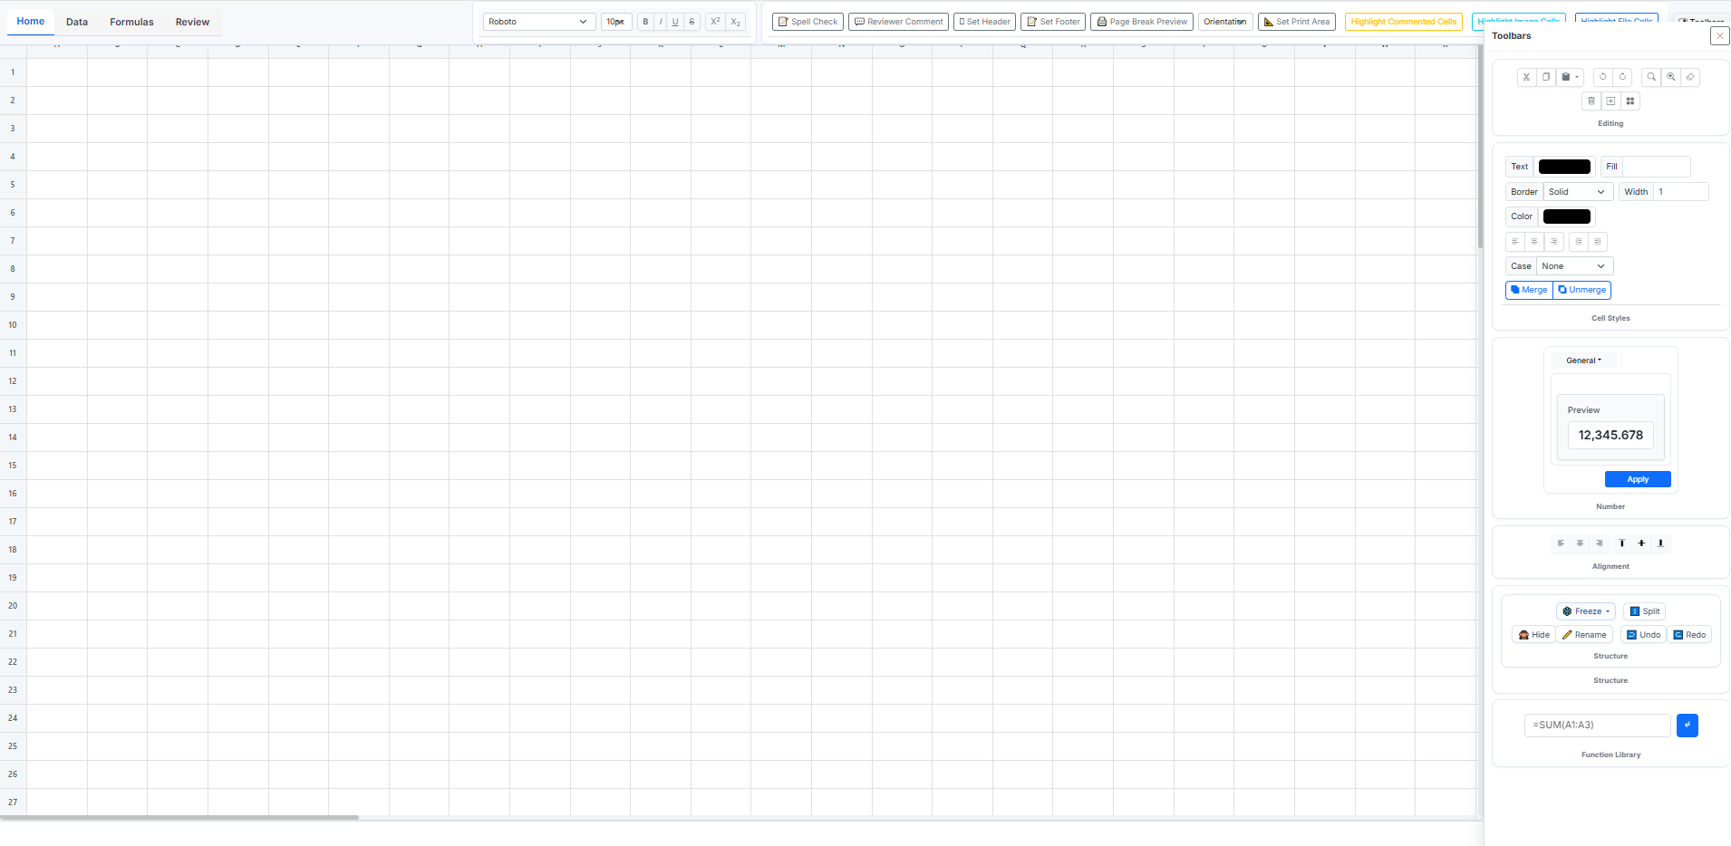Click the eraser clear icon in Editing

[x=1690, y=77]
